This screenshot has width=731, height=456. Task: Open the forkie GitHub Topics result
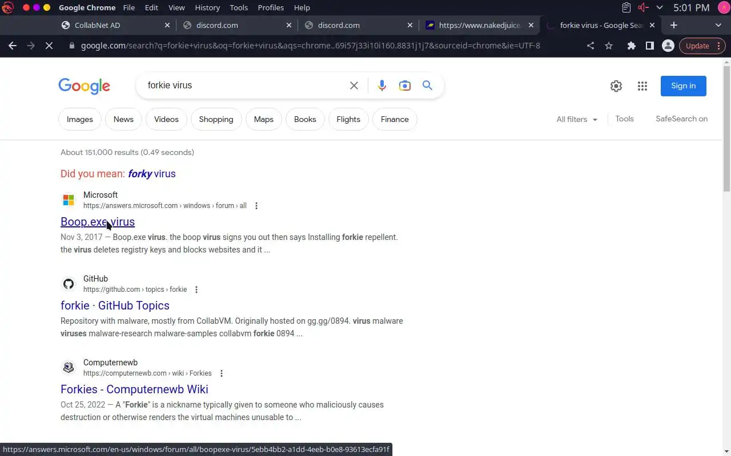pos(115,306)
